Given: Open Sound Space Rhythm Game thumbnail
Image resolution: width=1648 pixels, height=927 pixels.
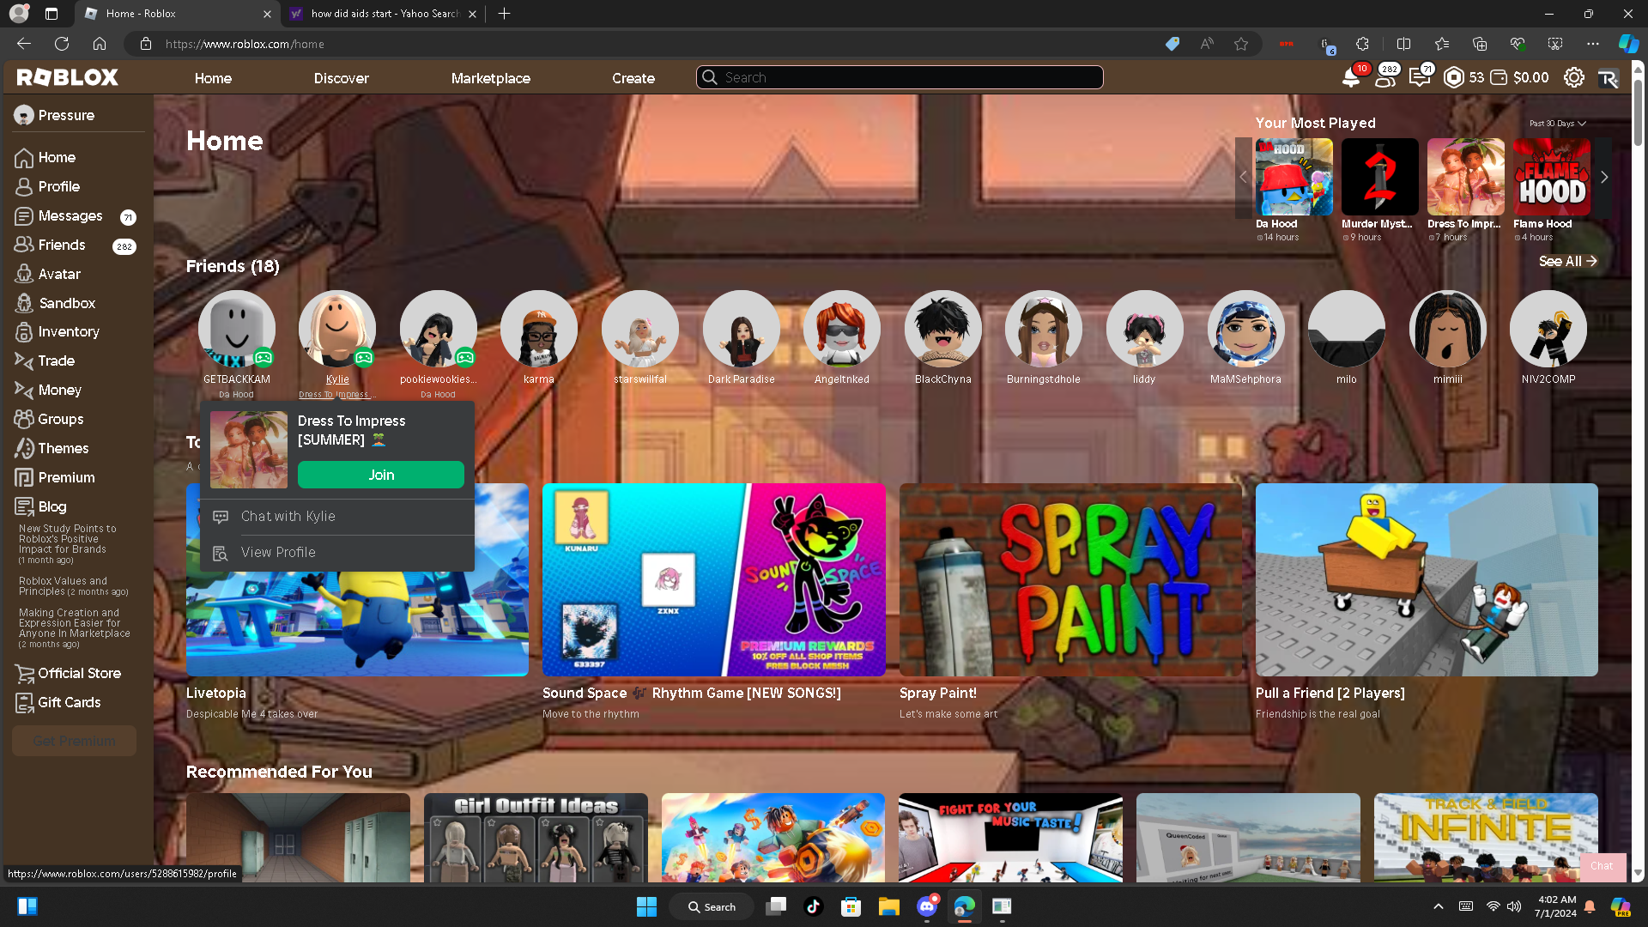Looking at the screenshot, I should (x=714, y=580).
